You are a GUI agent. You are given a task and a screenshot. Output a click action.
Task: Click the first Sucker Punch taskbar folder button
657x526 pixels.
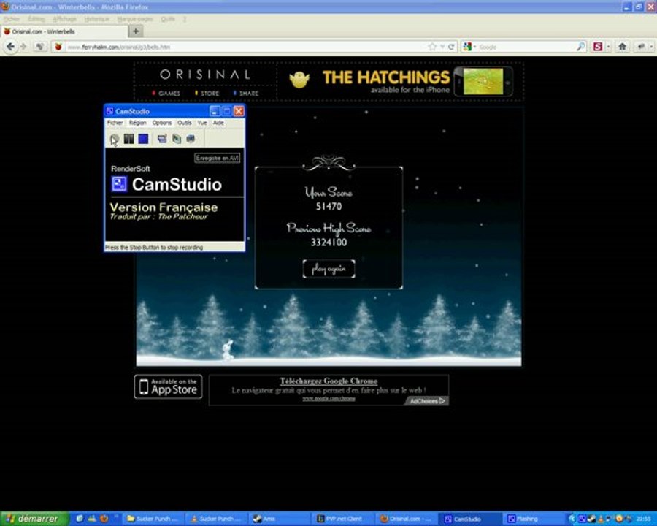153,519
